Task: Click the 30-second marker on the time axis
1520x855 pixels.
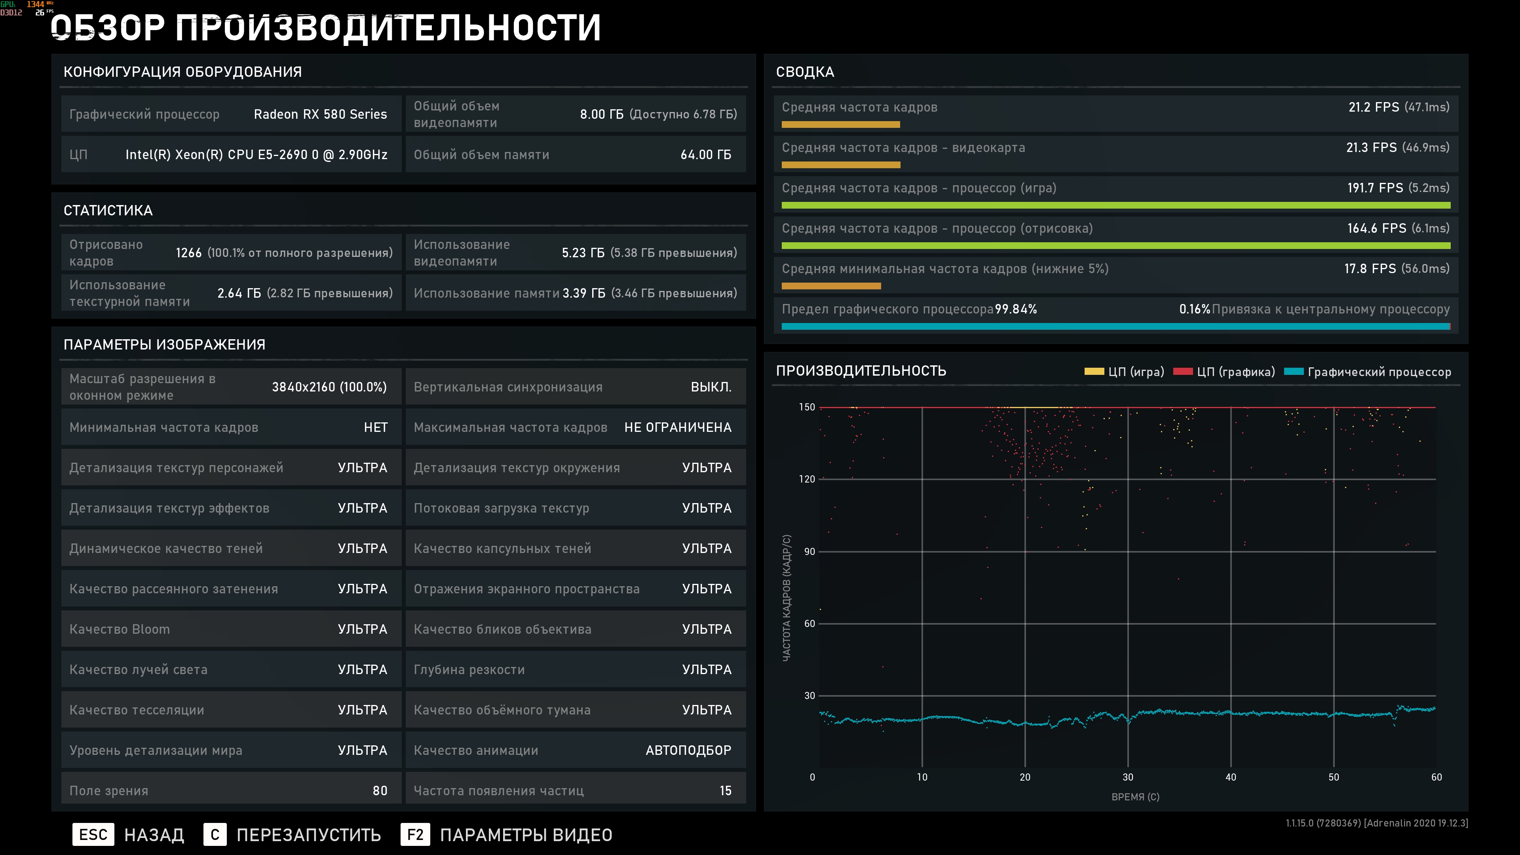Action: click(x=1128, y=777)
